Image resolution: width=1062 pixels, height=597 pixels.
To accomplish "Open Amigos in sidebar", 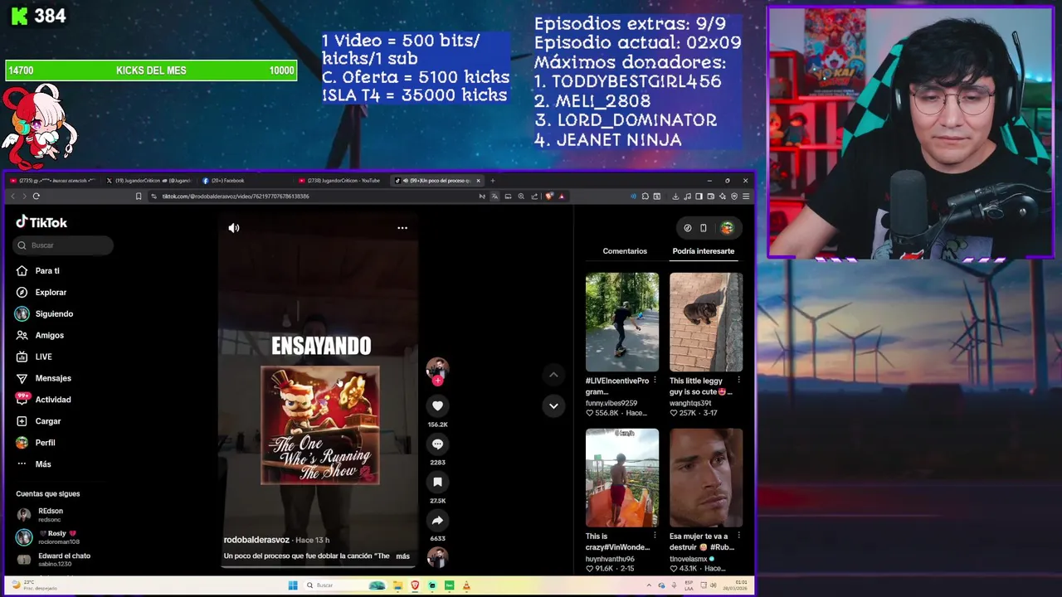I will click(40, 336).
